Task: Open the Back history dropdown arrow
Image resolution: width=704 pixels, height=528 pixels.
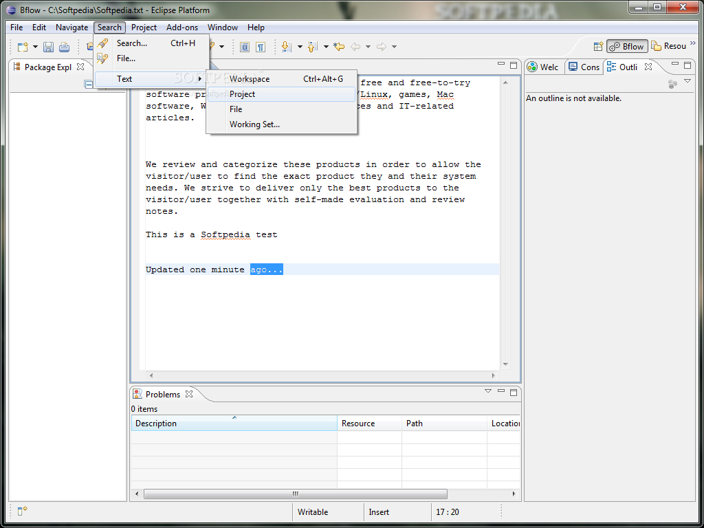Action: 368,47
